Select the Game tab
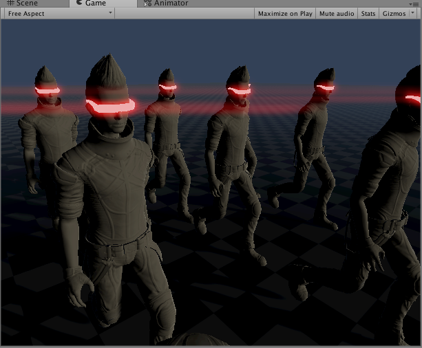This screenshot has height=348, width=422. click(103, 3)
